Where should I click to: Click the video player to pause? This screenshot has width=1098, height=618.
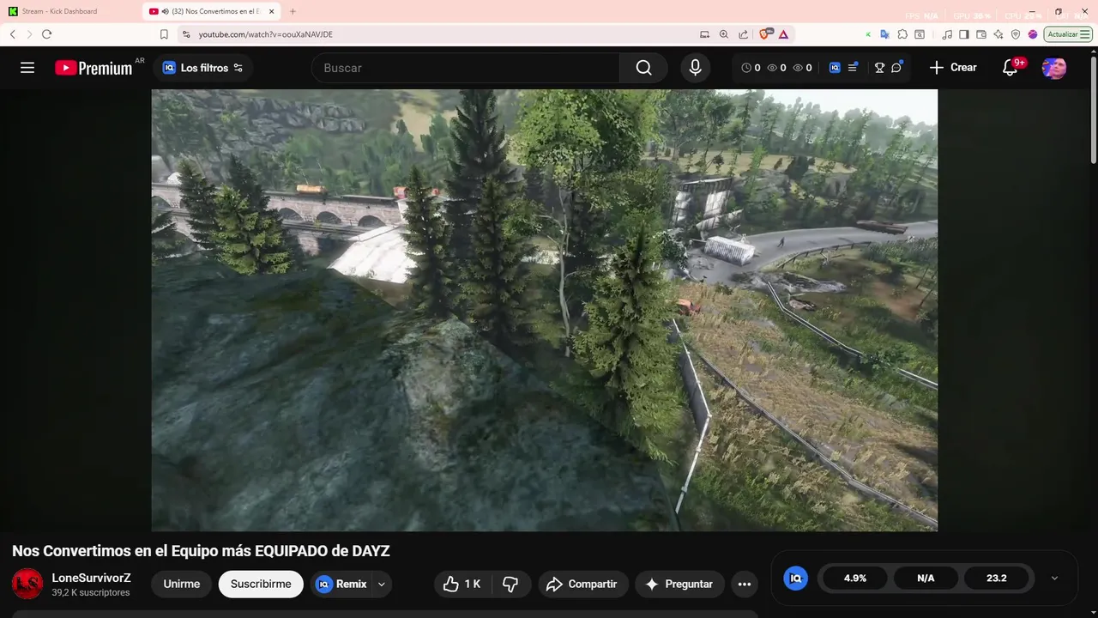(x=545, y=310)
